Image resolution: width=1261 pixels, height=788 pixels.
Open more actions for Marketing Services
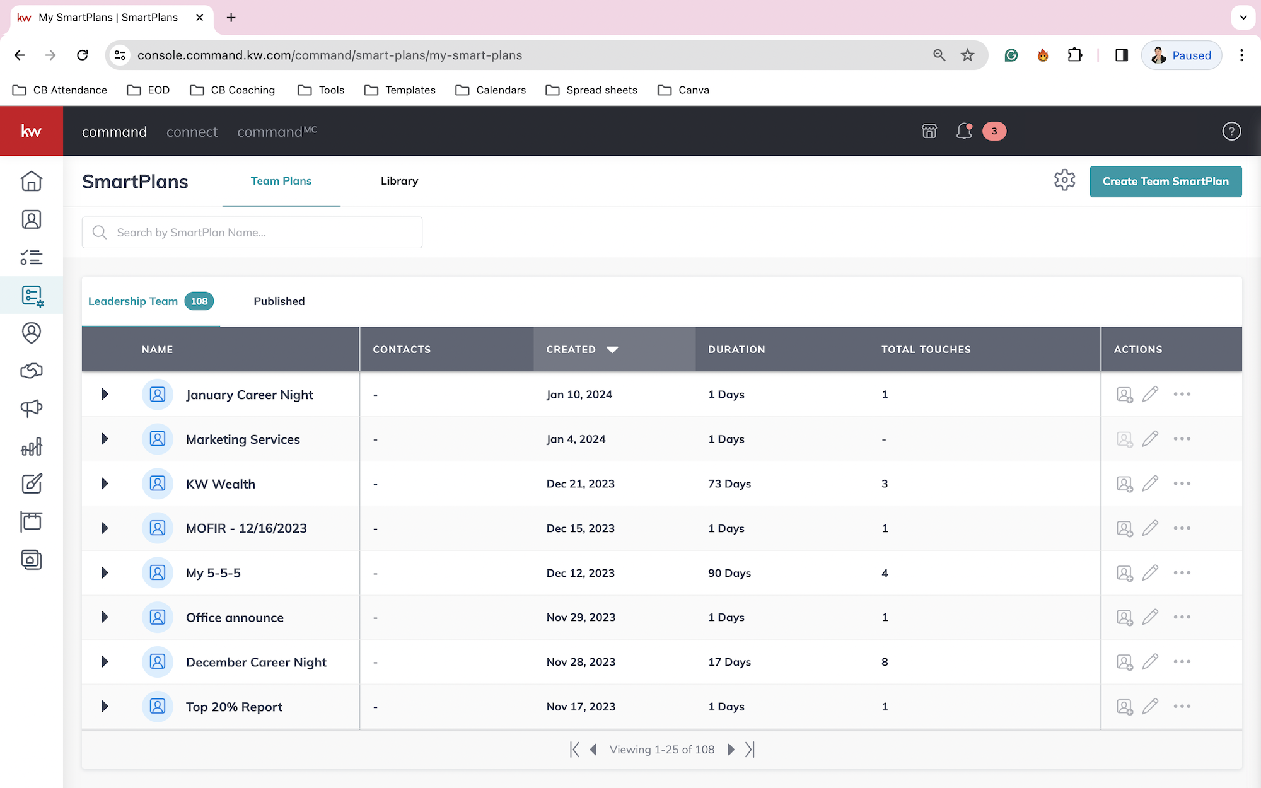click(1182, 439)
